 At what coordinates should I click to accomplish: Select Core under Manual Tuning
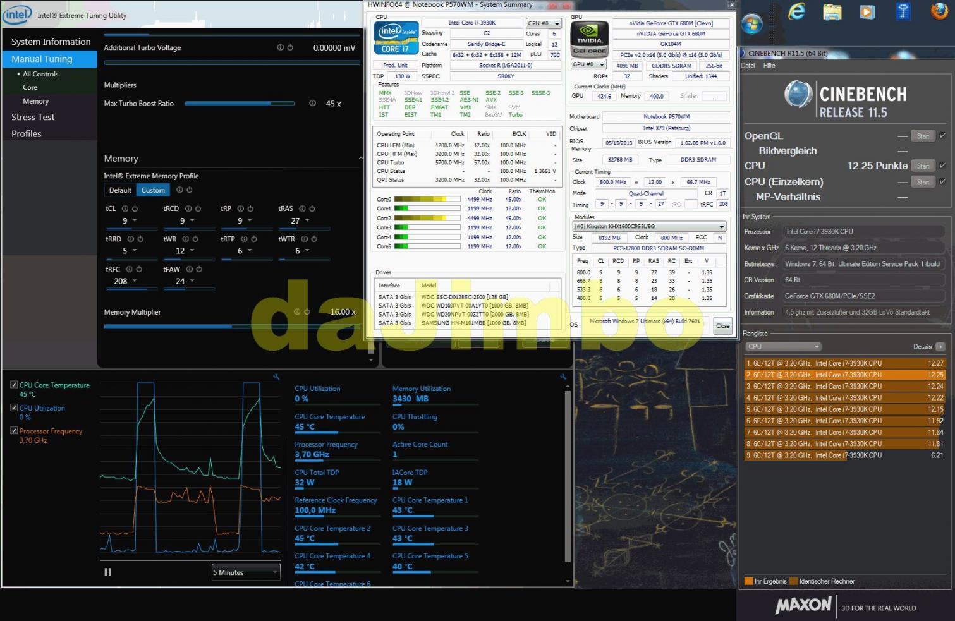30,87
